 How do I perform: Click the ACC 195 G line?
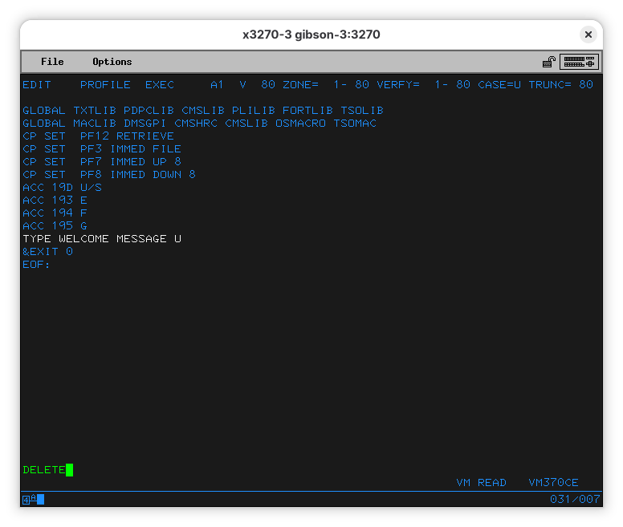pos(55,226)
